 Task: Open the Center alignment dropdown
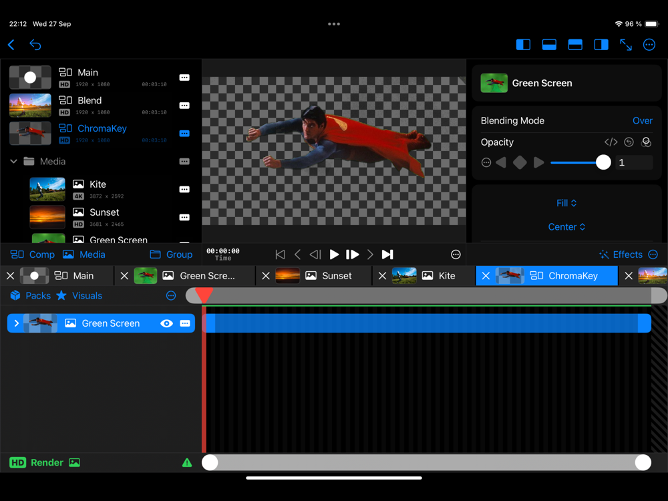[566, 227]
